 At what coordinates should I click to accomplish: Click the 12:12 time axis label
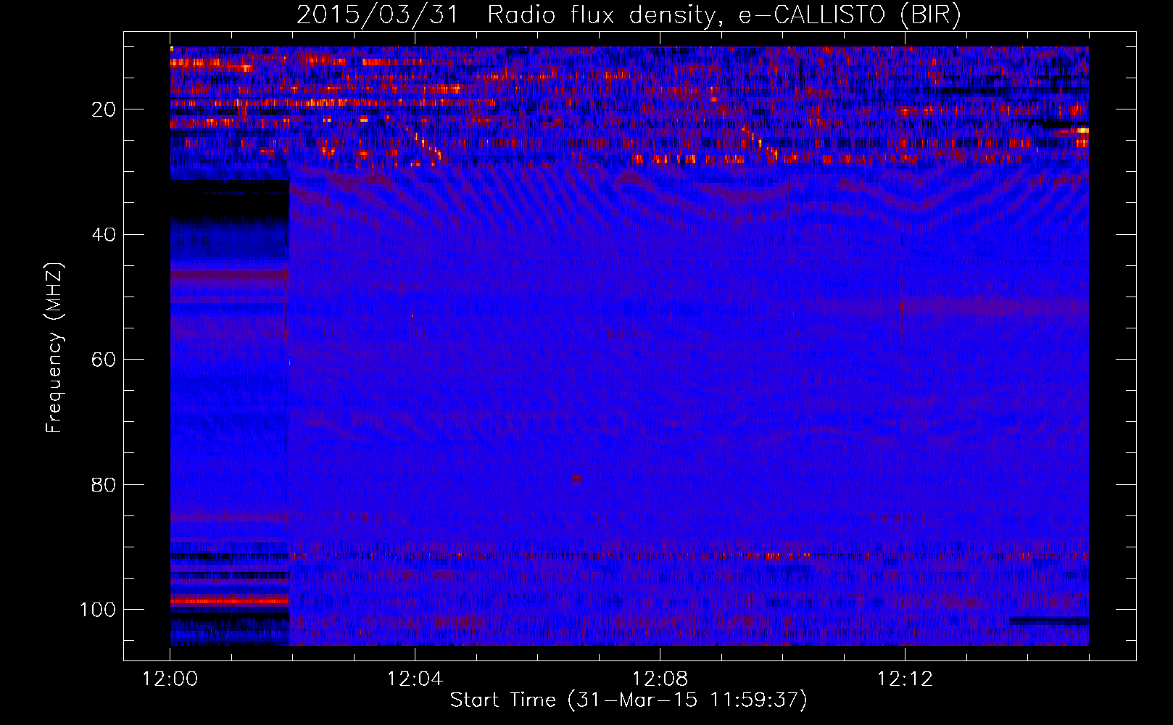(905, 679)
